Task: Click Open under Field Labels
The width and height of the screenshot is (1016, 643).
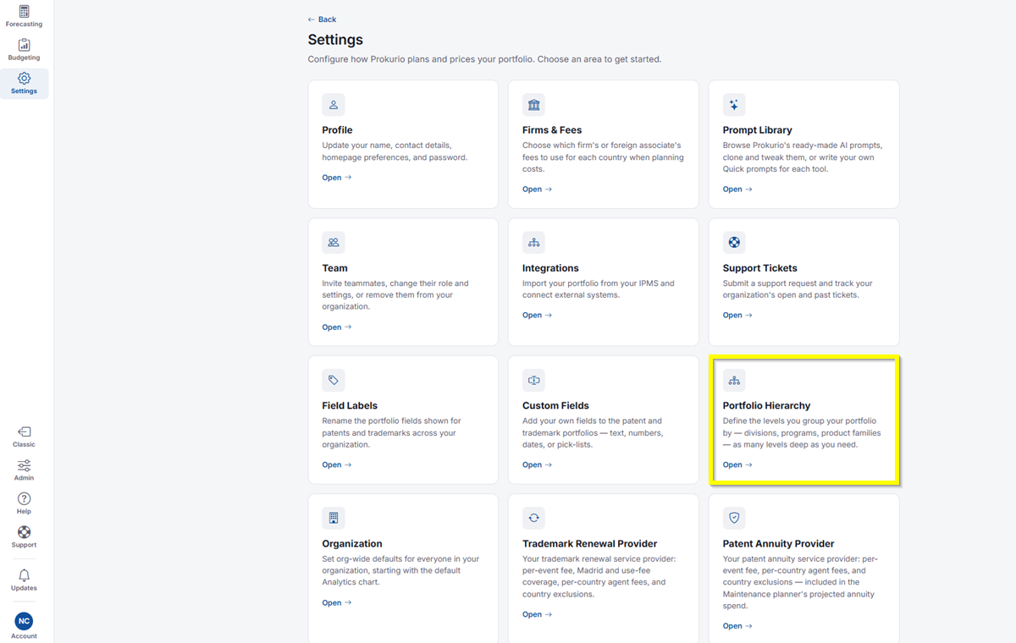Action: (337, 465)
